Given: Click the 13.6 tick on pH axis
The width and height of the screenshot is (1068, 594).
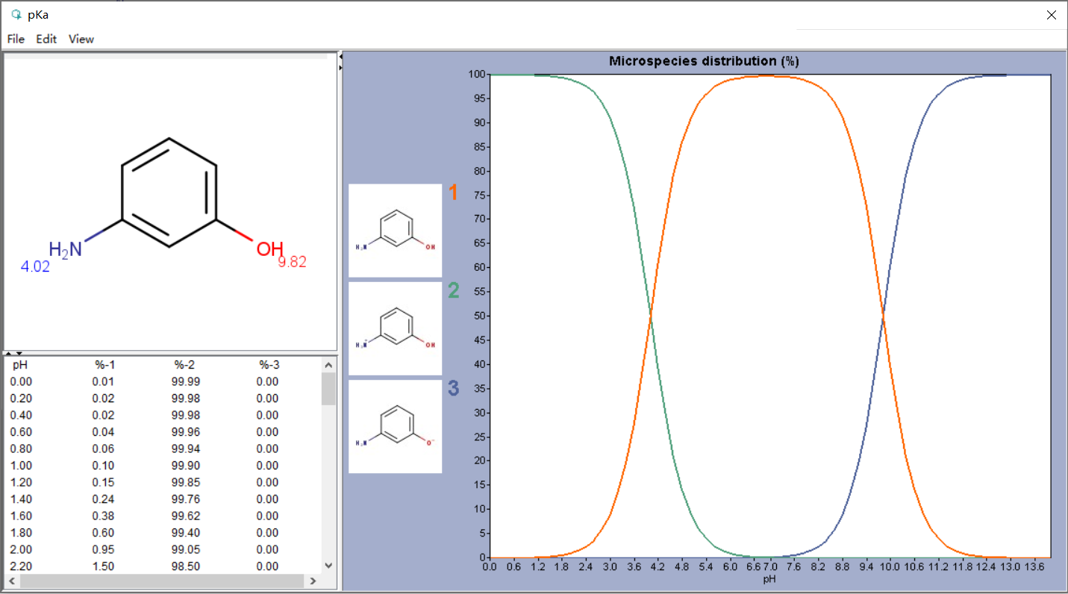Looking at the screenshot, I should tap(1034, 566).
